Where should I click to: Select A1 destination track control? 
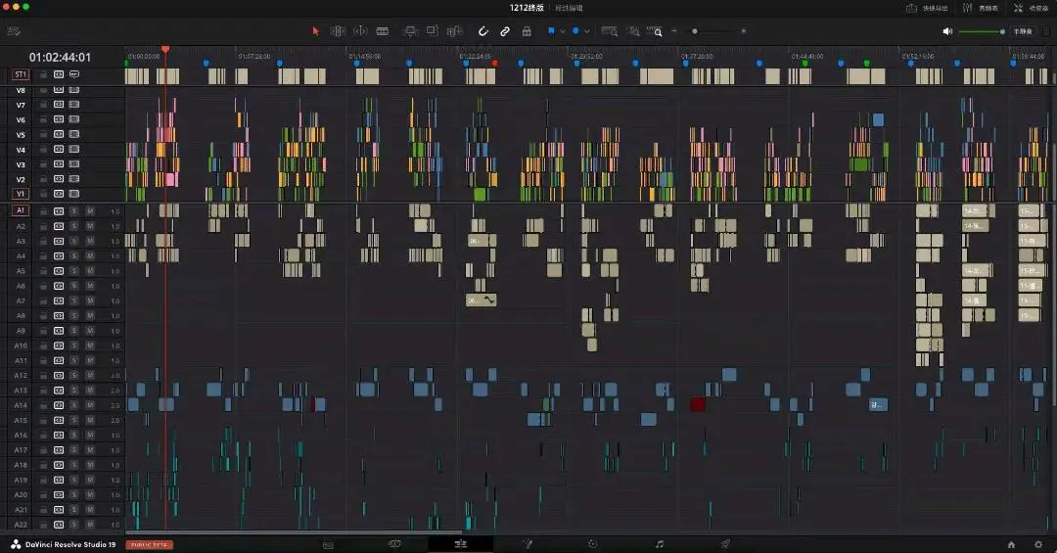tap(21, 210)
